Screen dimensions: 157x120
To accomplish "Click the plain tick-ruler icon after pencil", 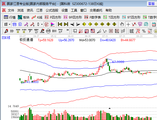I will tap(12, 31).
